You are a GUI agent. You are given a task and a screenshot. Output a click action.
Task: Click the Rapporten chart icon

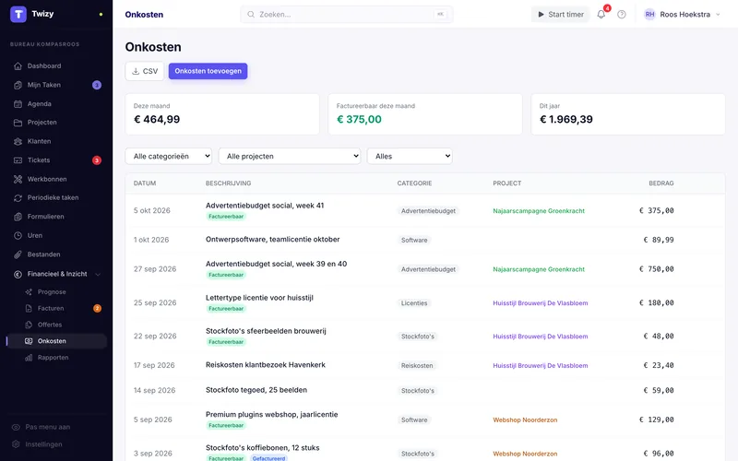(x=29, y=358)
